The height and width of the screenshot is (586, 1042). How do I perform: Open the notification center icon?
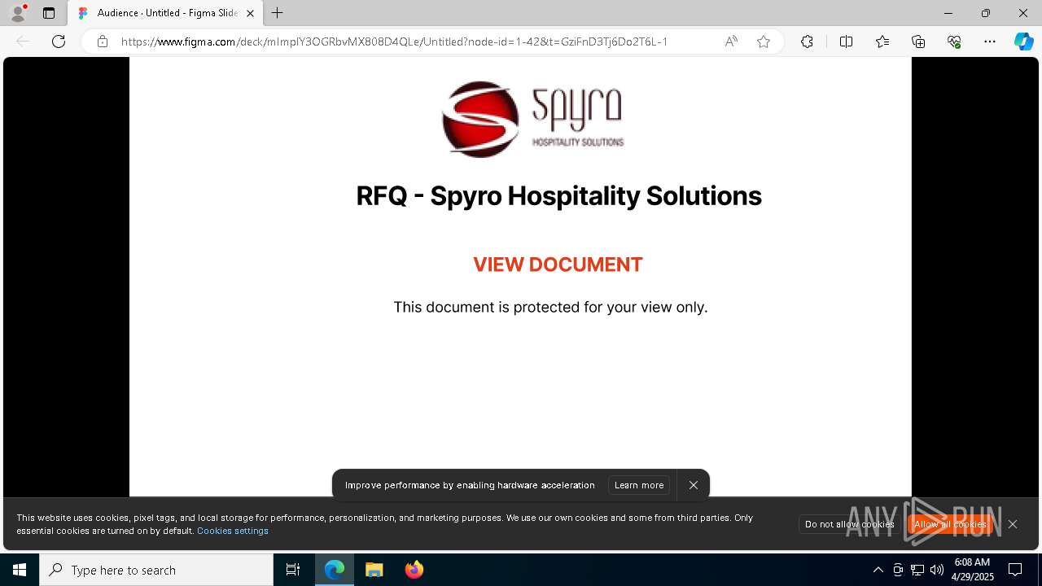(1015, 570)
